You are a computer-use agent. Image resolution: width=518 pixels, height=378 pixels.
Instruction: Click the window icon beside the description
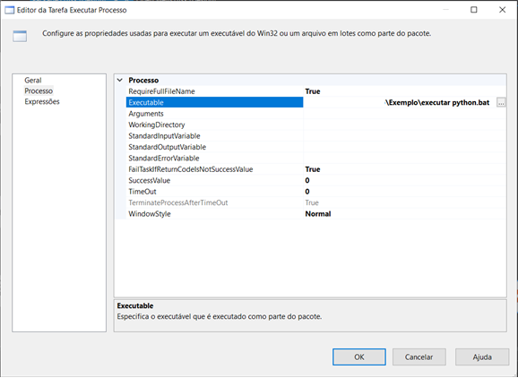[x=20, y=36]
